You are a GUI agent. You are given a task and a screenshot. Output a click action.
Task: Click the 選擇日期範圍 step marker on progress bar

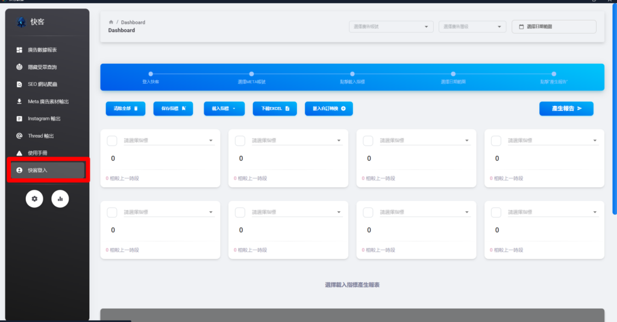click(453, 74)
